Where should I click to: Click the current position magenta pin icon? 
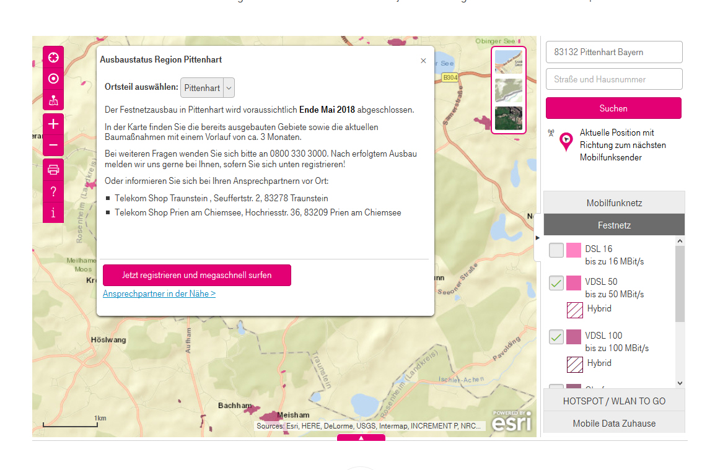coord(566,142)
